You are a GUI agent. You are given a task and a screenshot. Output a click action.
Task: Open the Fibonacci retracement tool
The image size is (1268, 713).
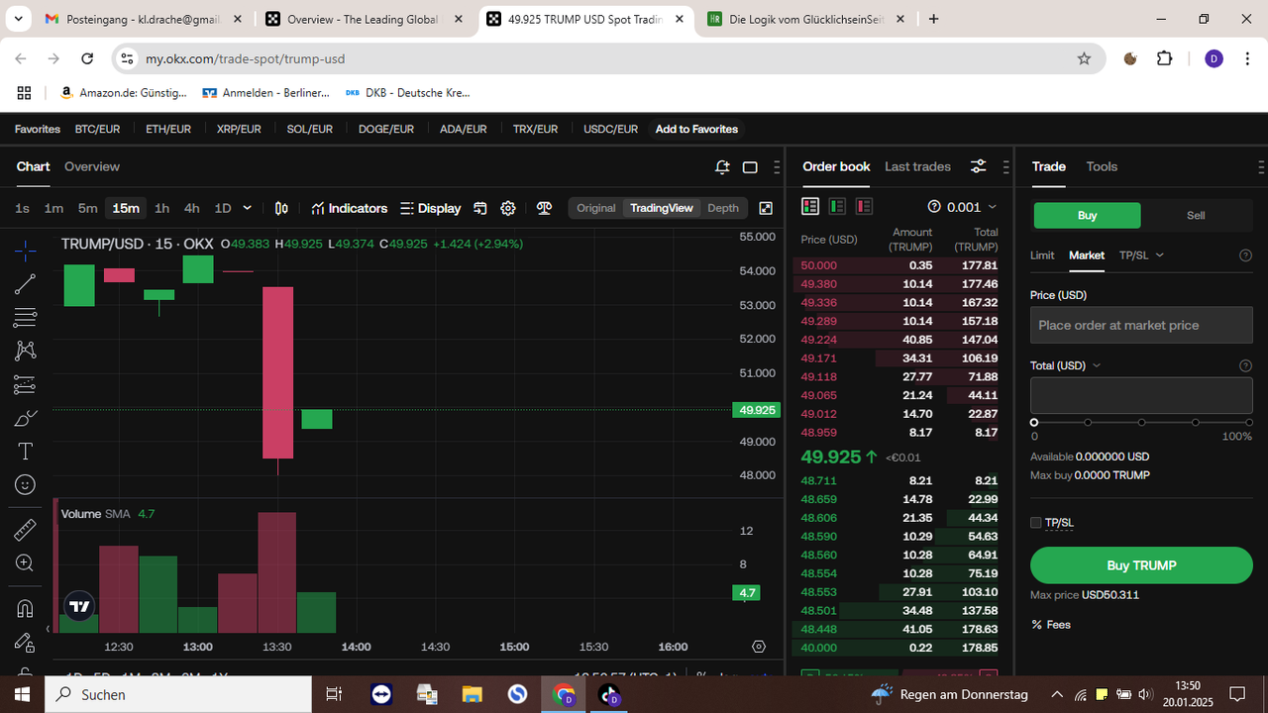pos(25,318)
